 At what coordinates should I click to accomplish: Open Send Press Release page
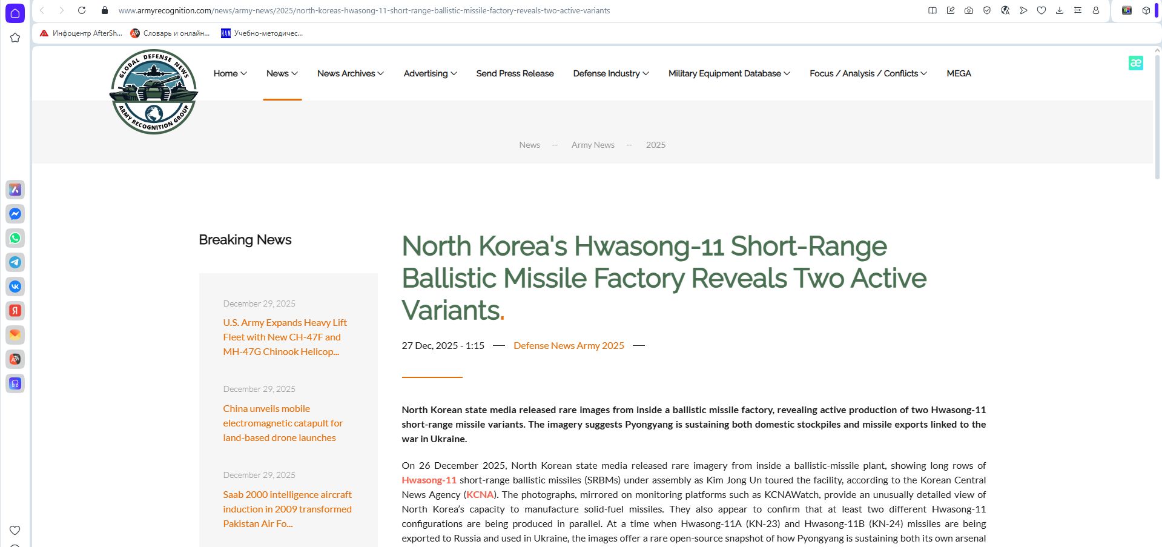click(x=515, y=73)
